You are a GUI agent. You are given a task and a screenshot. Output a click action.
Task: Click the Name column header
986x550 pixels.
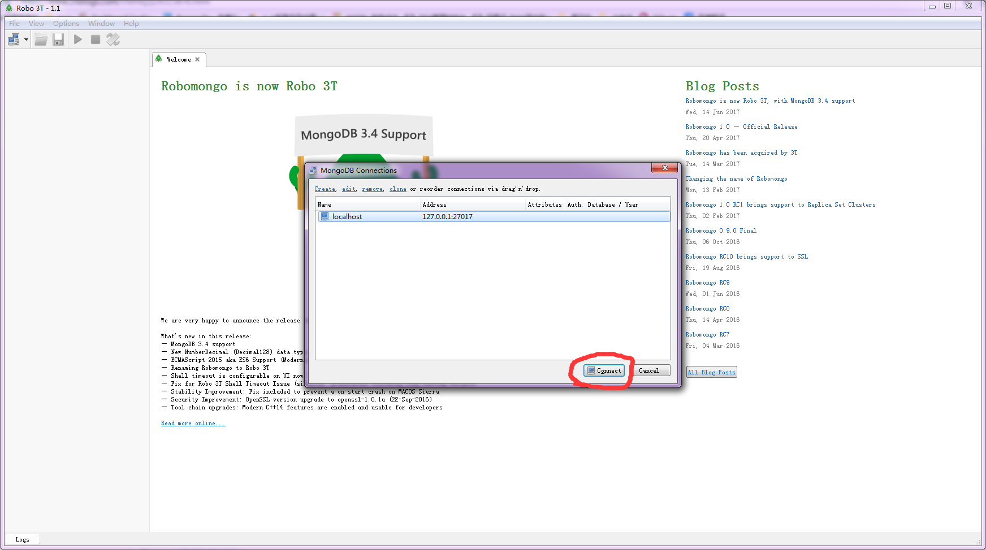(368, 205)
